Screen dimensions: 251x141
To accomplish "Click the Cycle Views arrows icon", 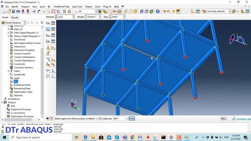I will pyautogui.click(x=58, y=11).
